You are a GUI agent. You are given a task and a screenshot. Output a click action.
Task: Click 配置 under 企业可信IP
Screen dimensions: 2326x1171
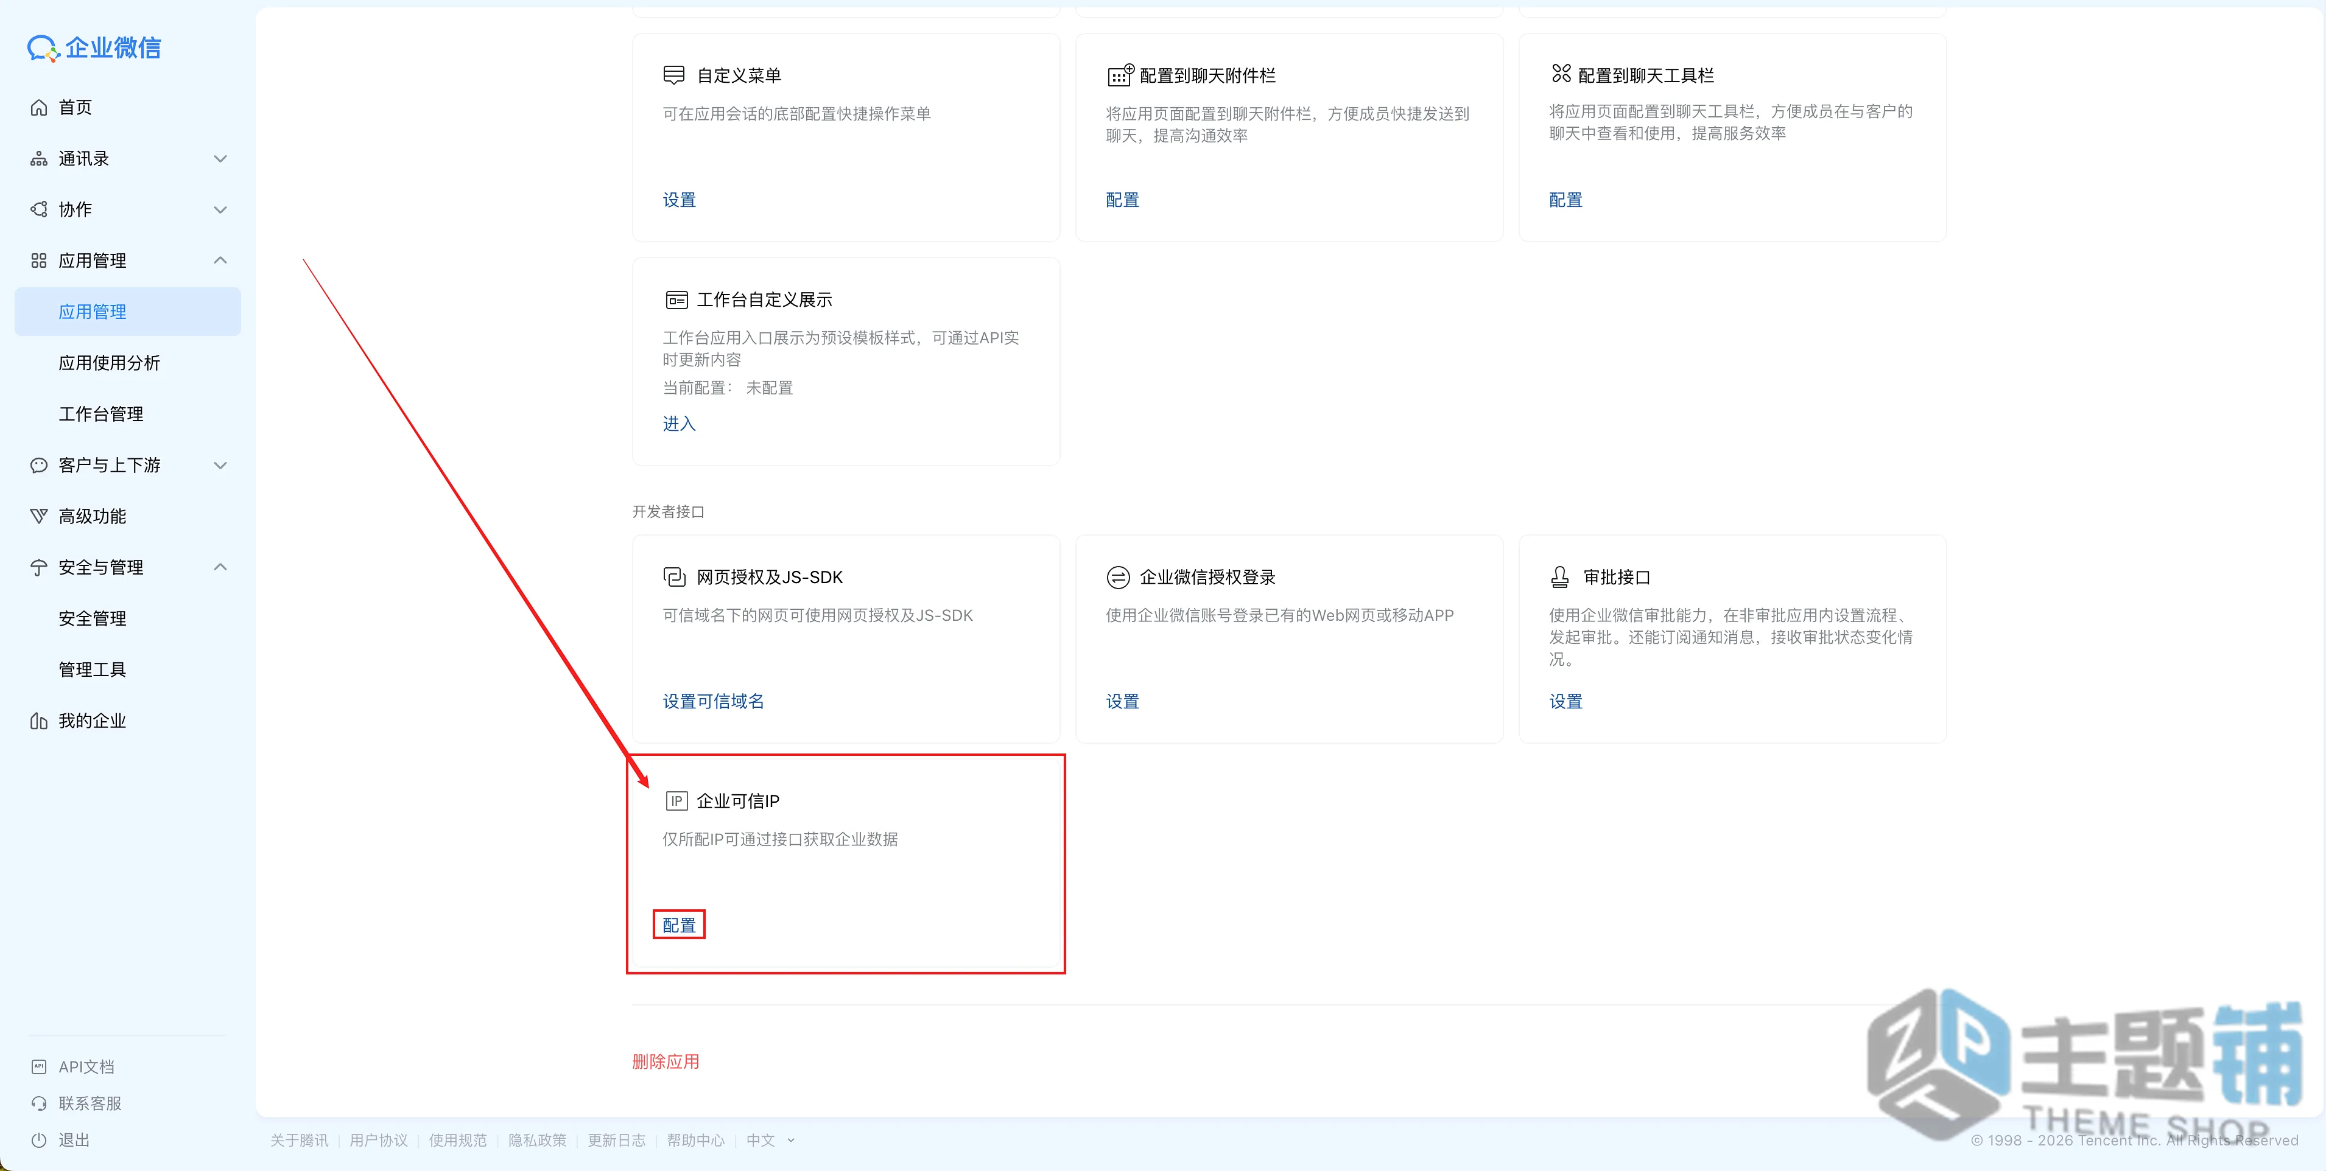coord(679,926)
